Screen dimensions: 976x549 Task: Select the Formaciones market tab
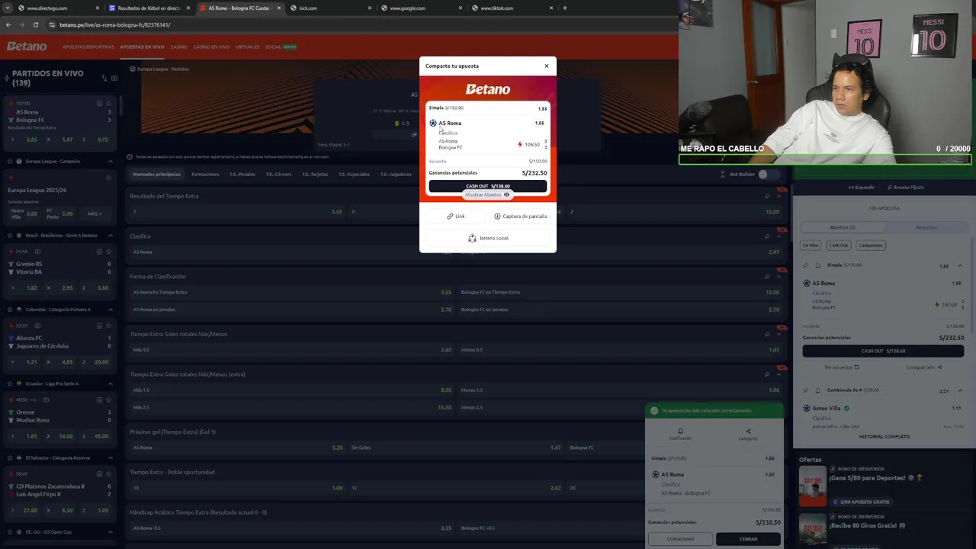click(x=205, y=174)
